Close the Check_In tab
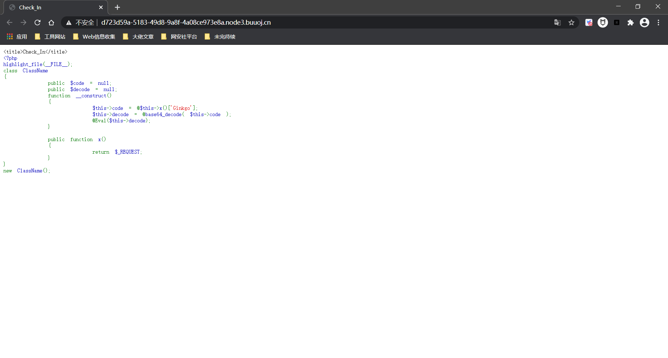 point(101,7)
